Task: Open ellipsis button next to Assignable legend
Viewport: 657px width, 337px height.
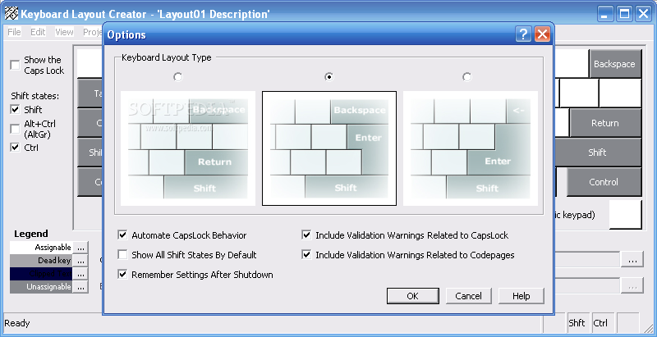Action: coord(80,247)
